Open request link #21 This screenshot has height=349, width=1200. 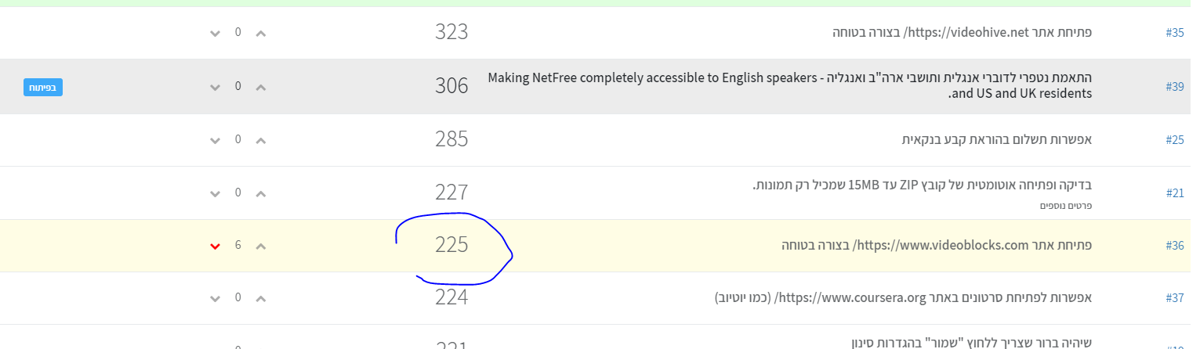click(1174, 192)
